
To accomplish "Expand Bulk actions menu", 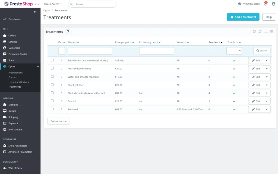I will click(x=59, y=121).
